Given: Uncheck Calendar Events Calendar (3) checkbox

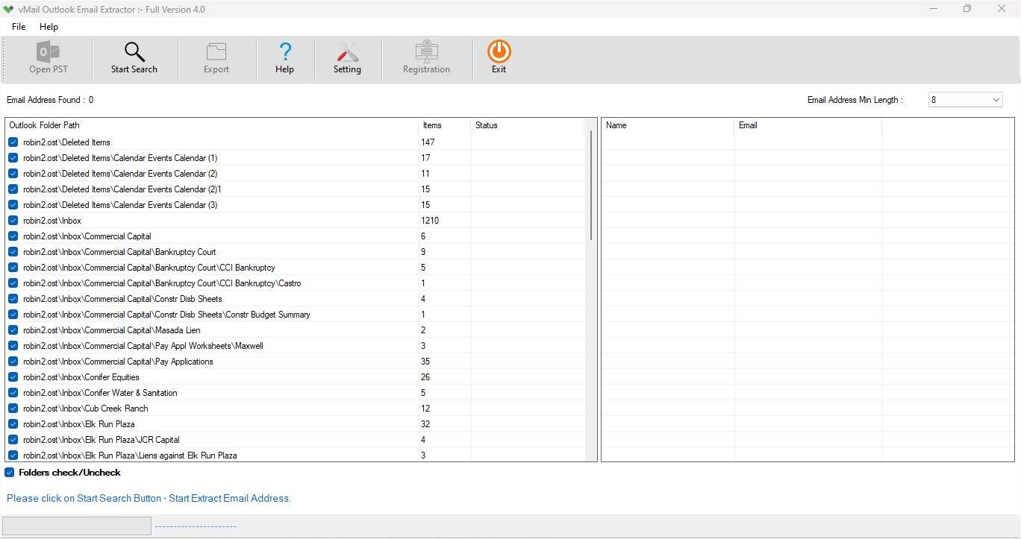Looking at the screenshot, I should (13, 205).
